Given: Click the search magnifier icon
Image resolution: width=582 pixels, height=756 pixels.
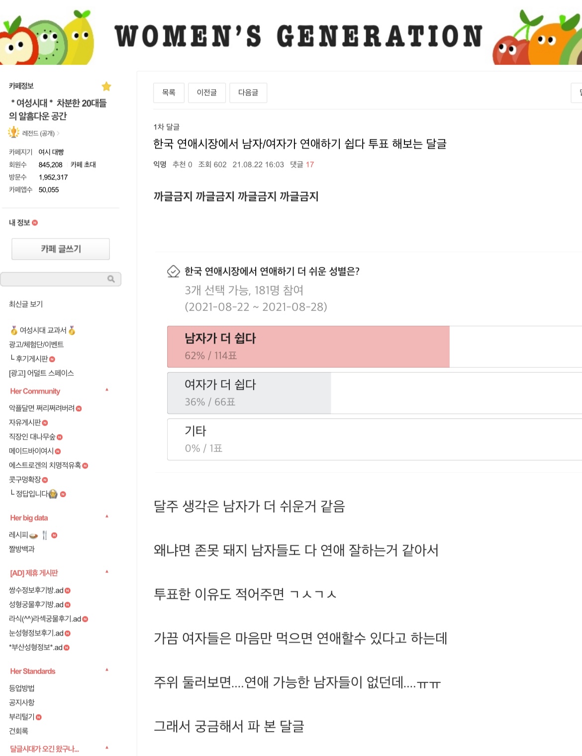Looking at the screenshot, I should click(x=111, y=279).
